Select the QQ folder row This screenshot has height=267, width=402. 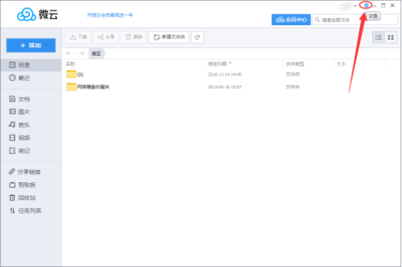pos(231,75)
